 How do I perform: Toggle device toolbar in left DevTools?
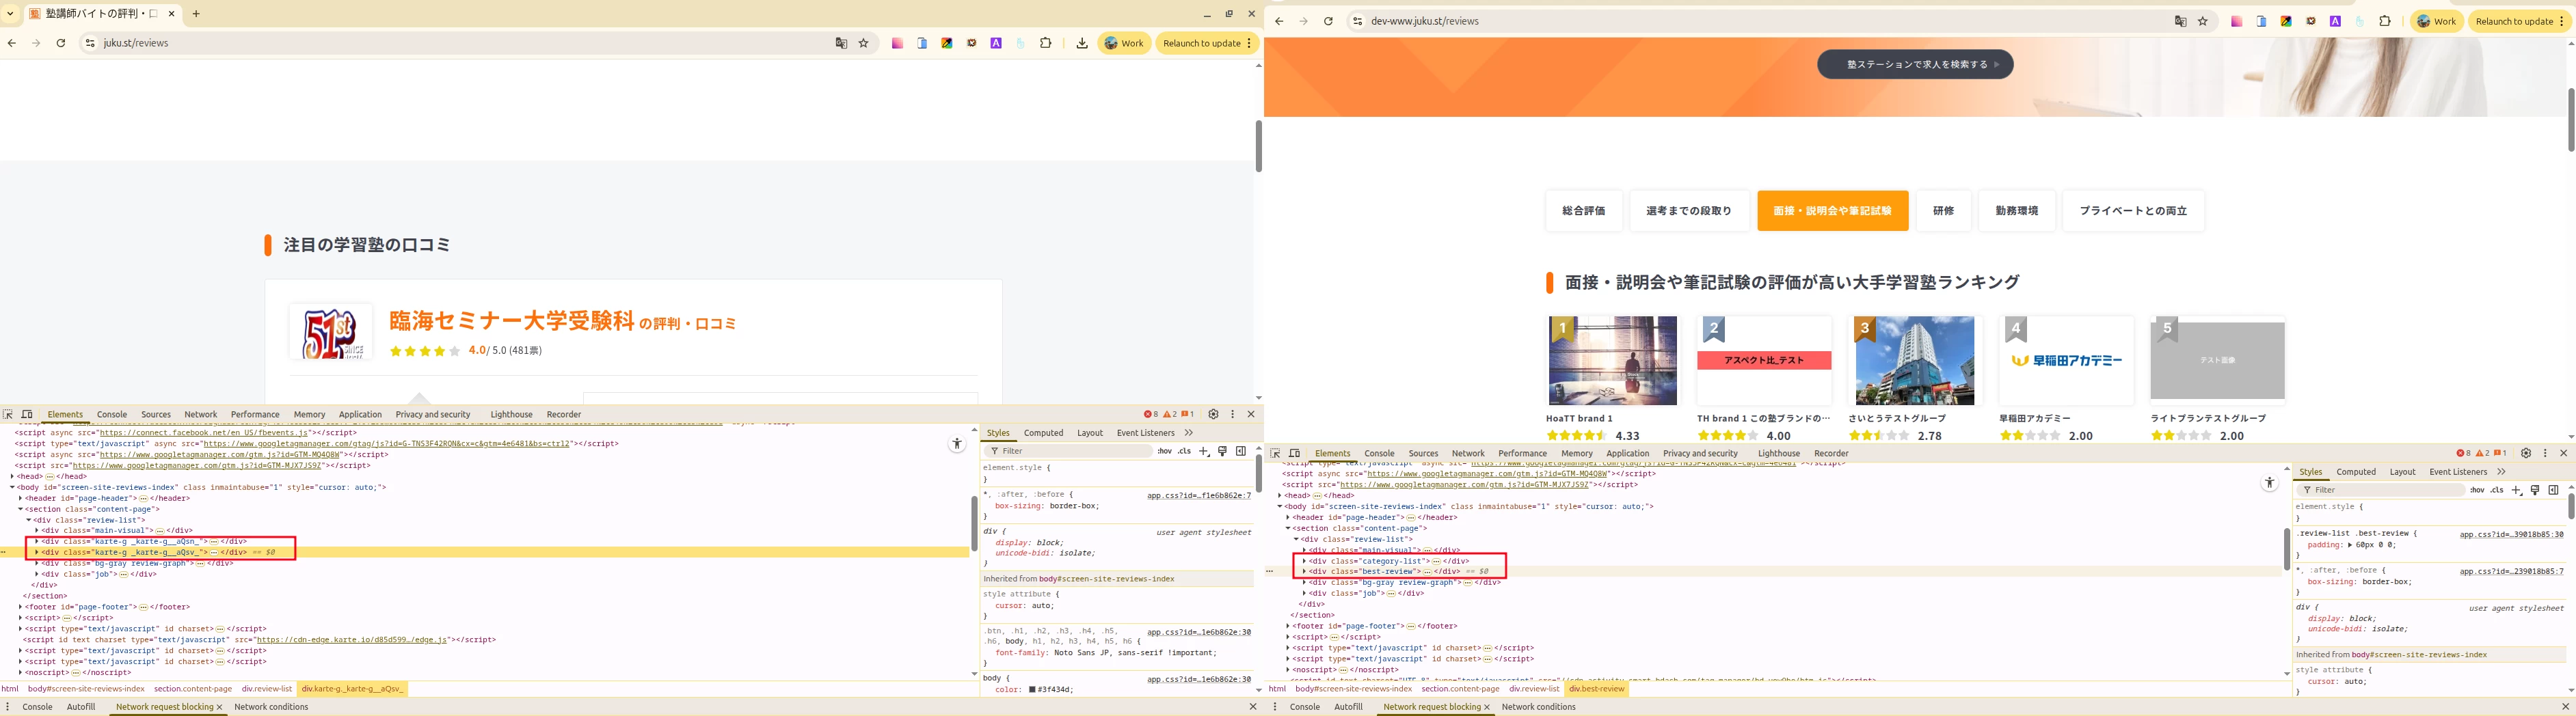tap(27, 414)
